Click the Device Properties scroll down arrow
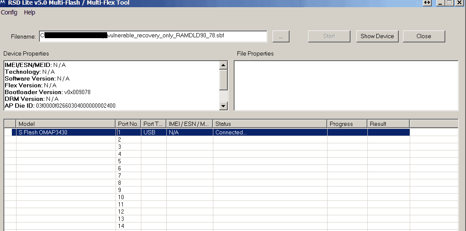 223,106
